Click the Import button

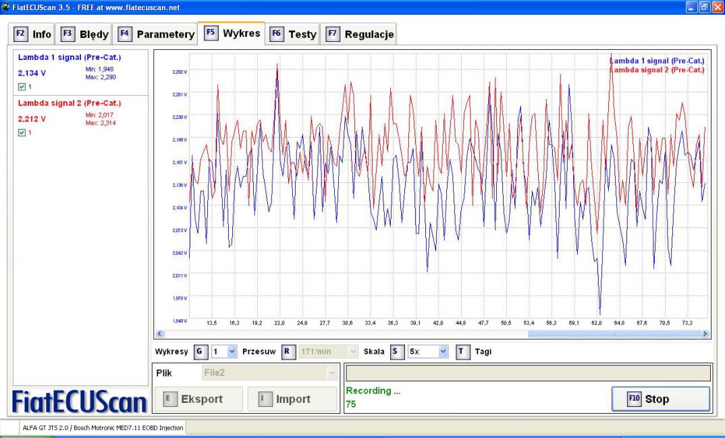[292, 399]
